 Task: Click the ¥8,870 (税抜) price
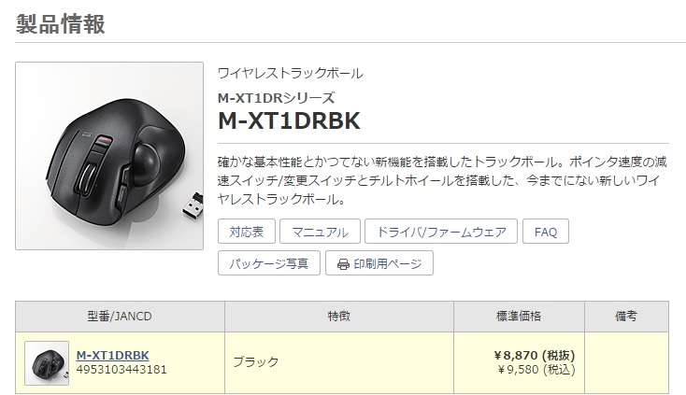[535, 355]
